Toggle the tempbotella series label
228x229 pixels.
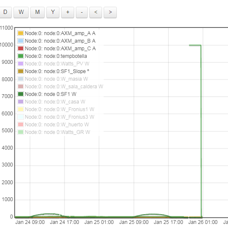[x=56, y=56]
